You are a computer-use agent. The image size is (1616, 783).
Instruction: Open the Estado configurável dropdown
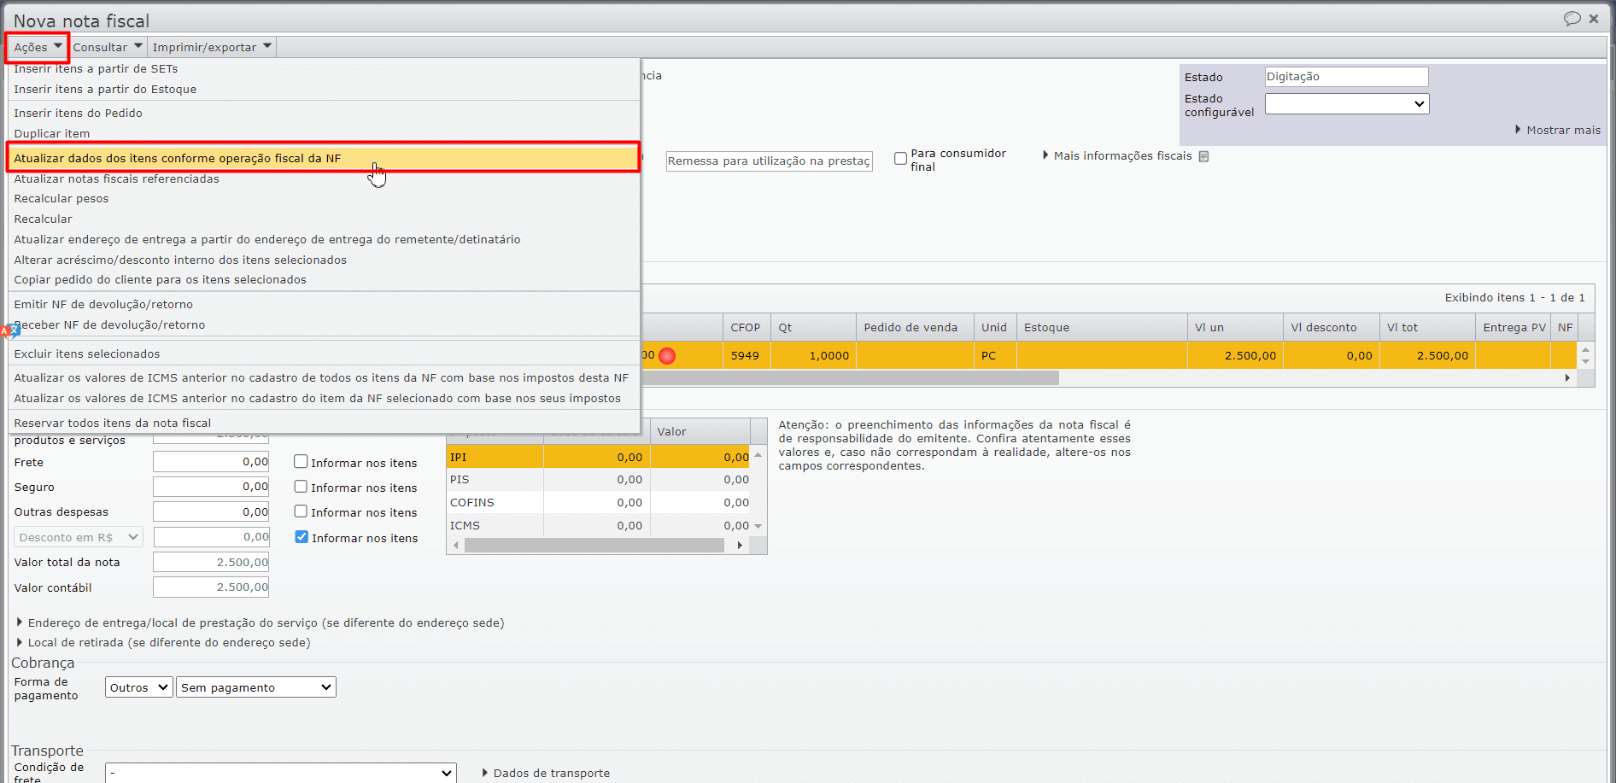[1346, 104]
